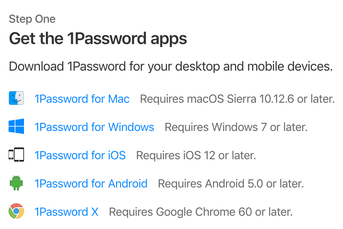343x229 pixels.
Task: Click the Google Chrome 60 requirement text
Action: pos(201,212)
